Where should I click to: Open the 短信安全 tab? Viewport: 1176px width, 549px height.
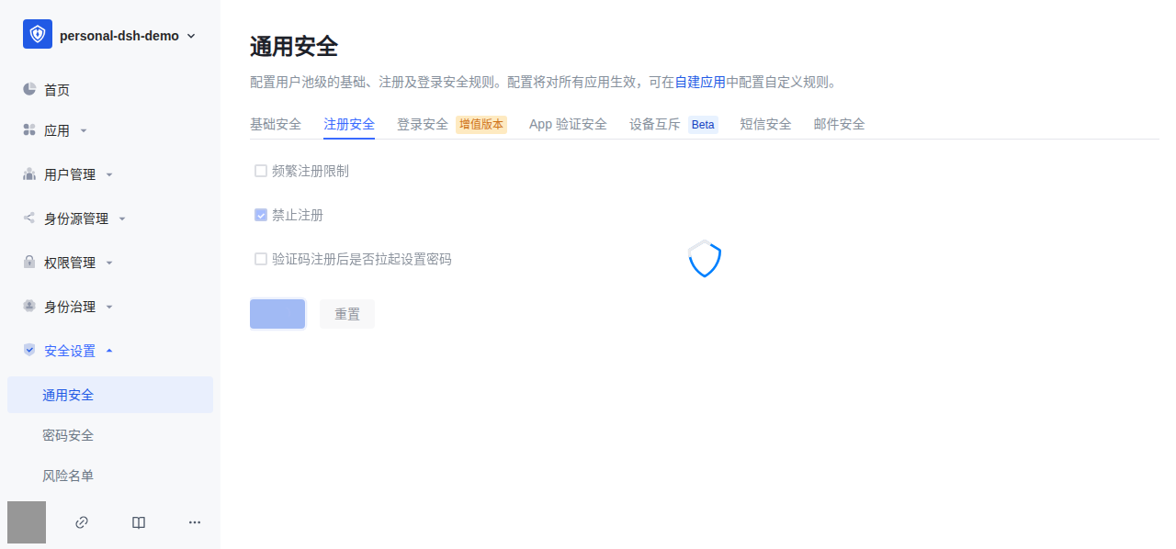766,124
